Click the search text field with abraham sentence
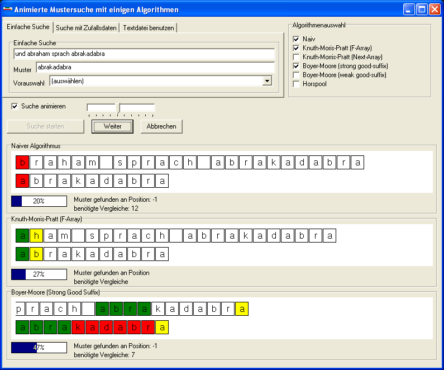This screenshot has height=370, width=444. 144,54
